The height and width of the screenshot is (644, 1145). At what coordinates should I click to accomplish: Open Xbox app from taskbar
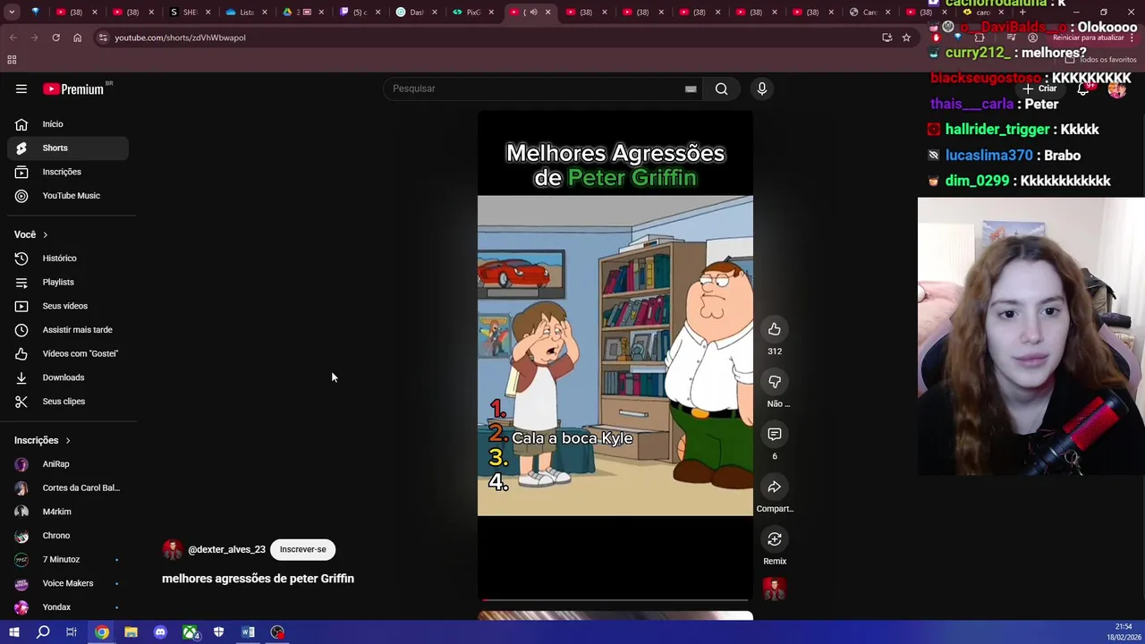[190, 632]
